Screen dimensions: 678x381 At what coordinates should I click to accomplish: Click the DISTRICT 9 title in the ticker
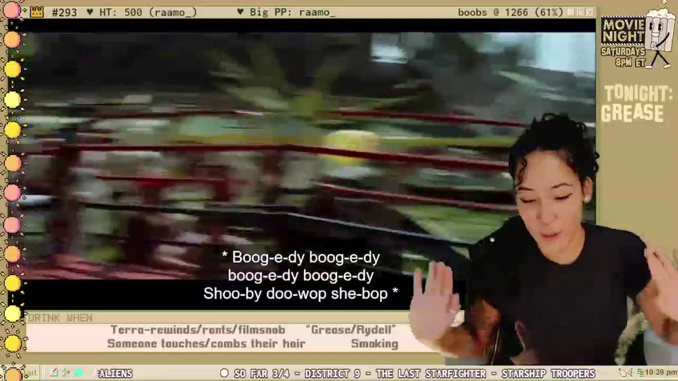tap(332, 373)
